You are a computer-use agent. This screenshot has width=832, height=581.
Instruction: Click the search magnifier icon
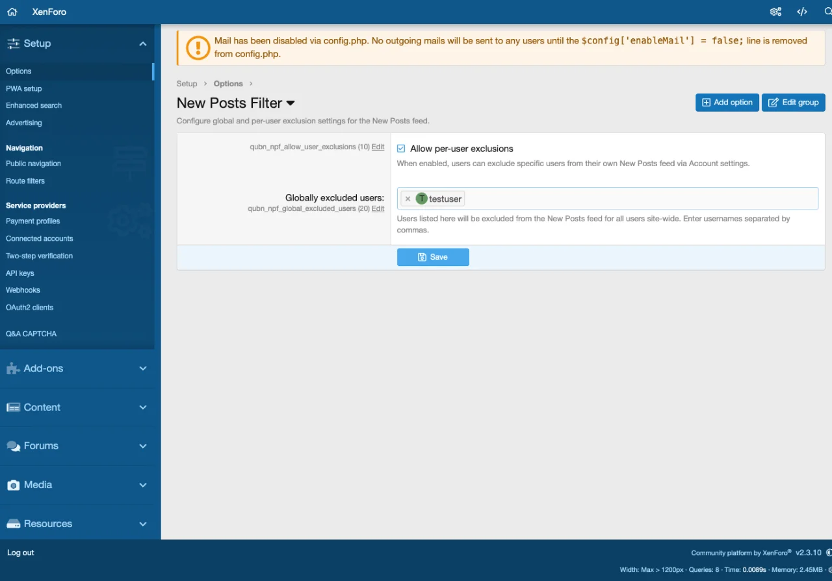pos(826,12)
